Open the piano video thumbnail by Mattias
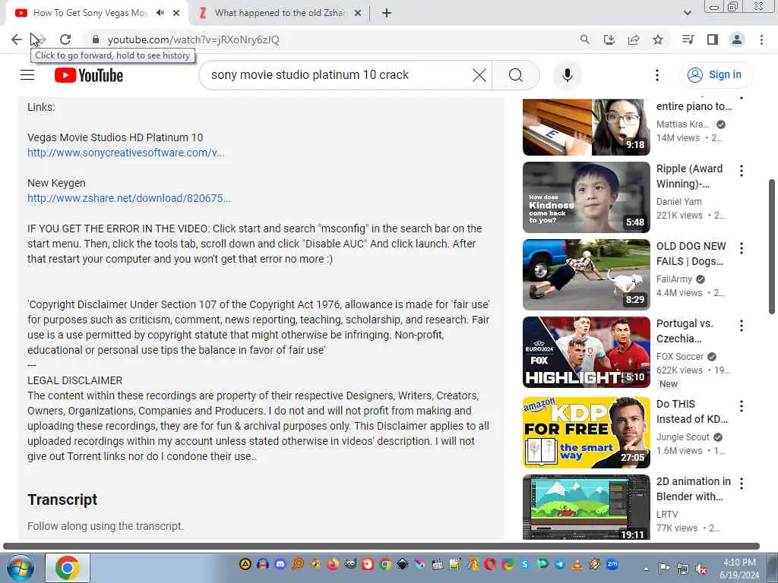 tap(586, 128)
